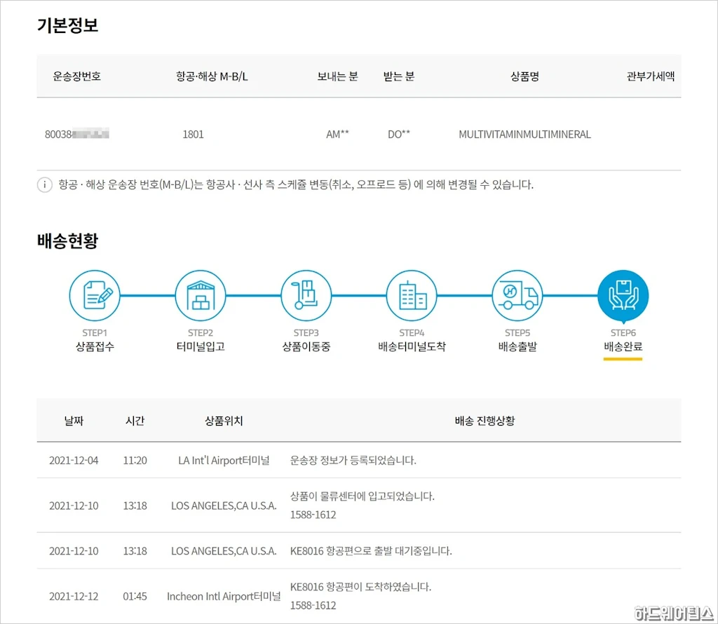Image resolution: width=718 pixels, height=624 pixels.
Task: Click the STEP2 터미널입고 warehouse icon
Action: click(x=201, y=295)
